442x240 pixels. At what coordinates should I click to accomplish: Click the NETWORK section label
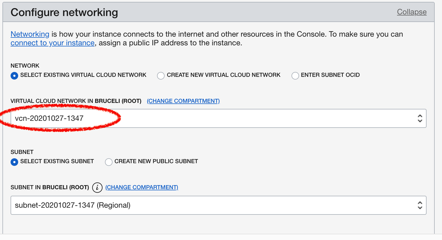coord(25,66)
